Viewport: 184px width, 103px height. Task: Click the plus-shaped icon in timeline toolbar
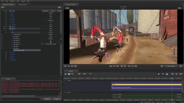[x=84, y=74]
